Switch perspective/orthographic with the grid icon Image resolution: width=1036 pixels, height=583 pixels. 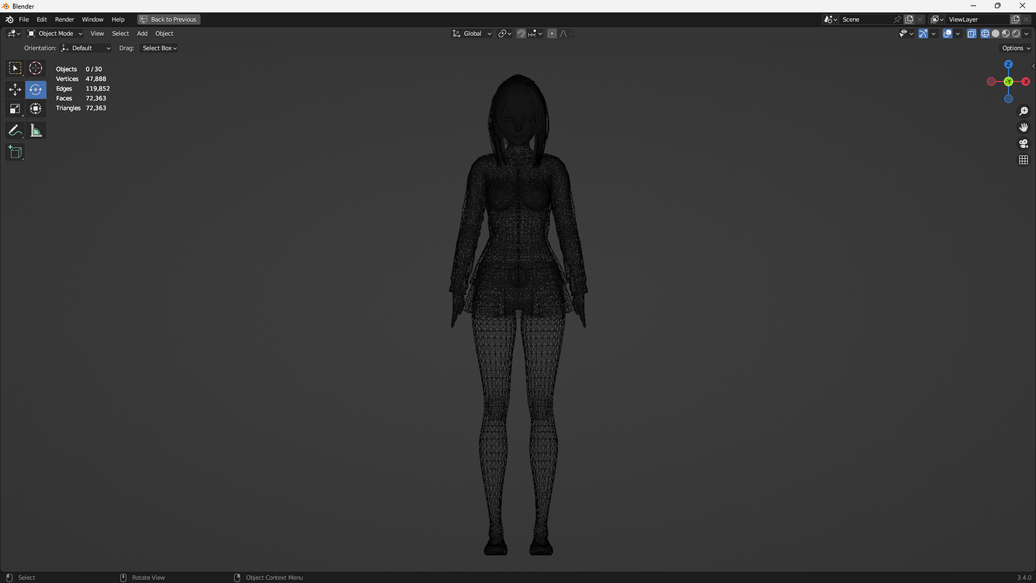(1024, 160)
